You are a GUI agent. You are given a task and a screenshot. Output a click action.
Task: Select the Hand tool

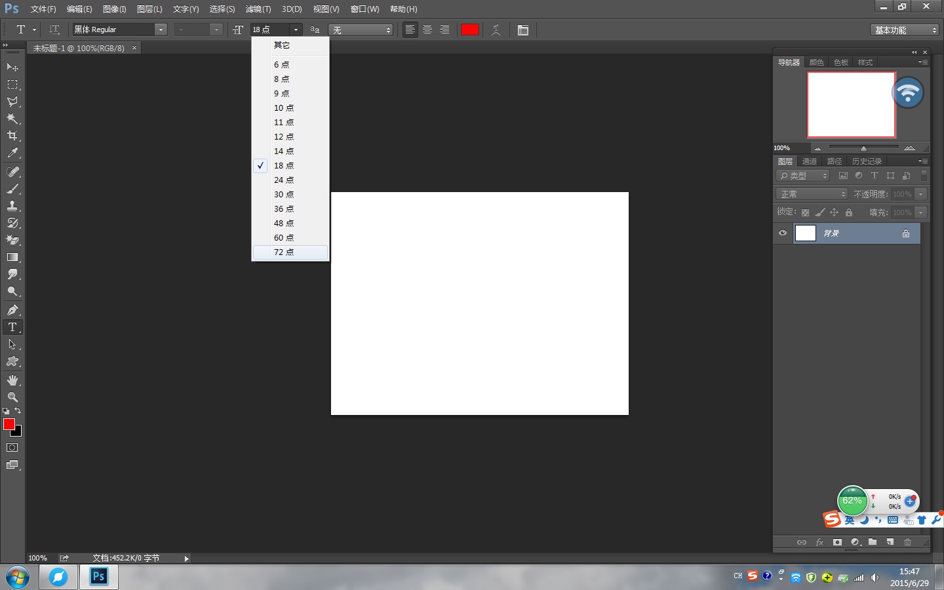12,380
